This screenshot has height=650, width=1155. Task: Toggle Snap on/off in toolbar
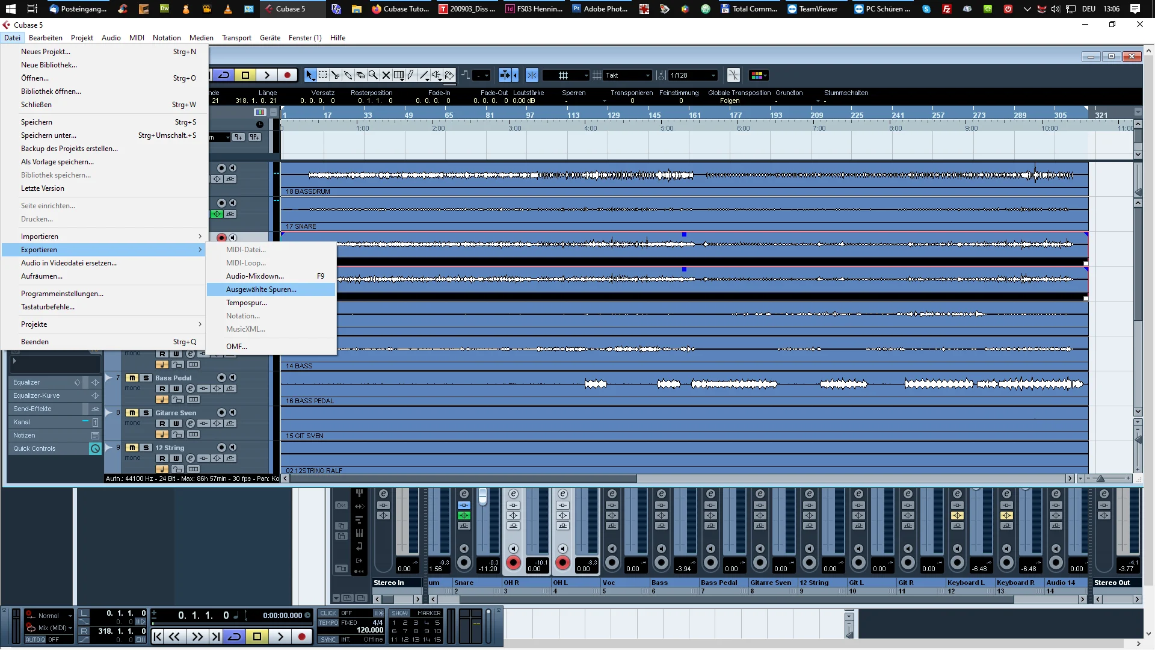coord(532,75)
